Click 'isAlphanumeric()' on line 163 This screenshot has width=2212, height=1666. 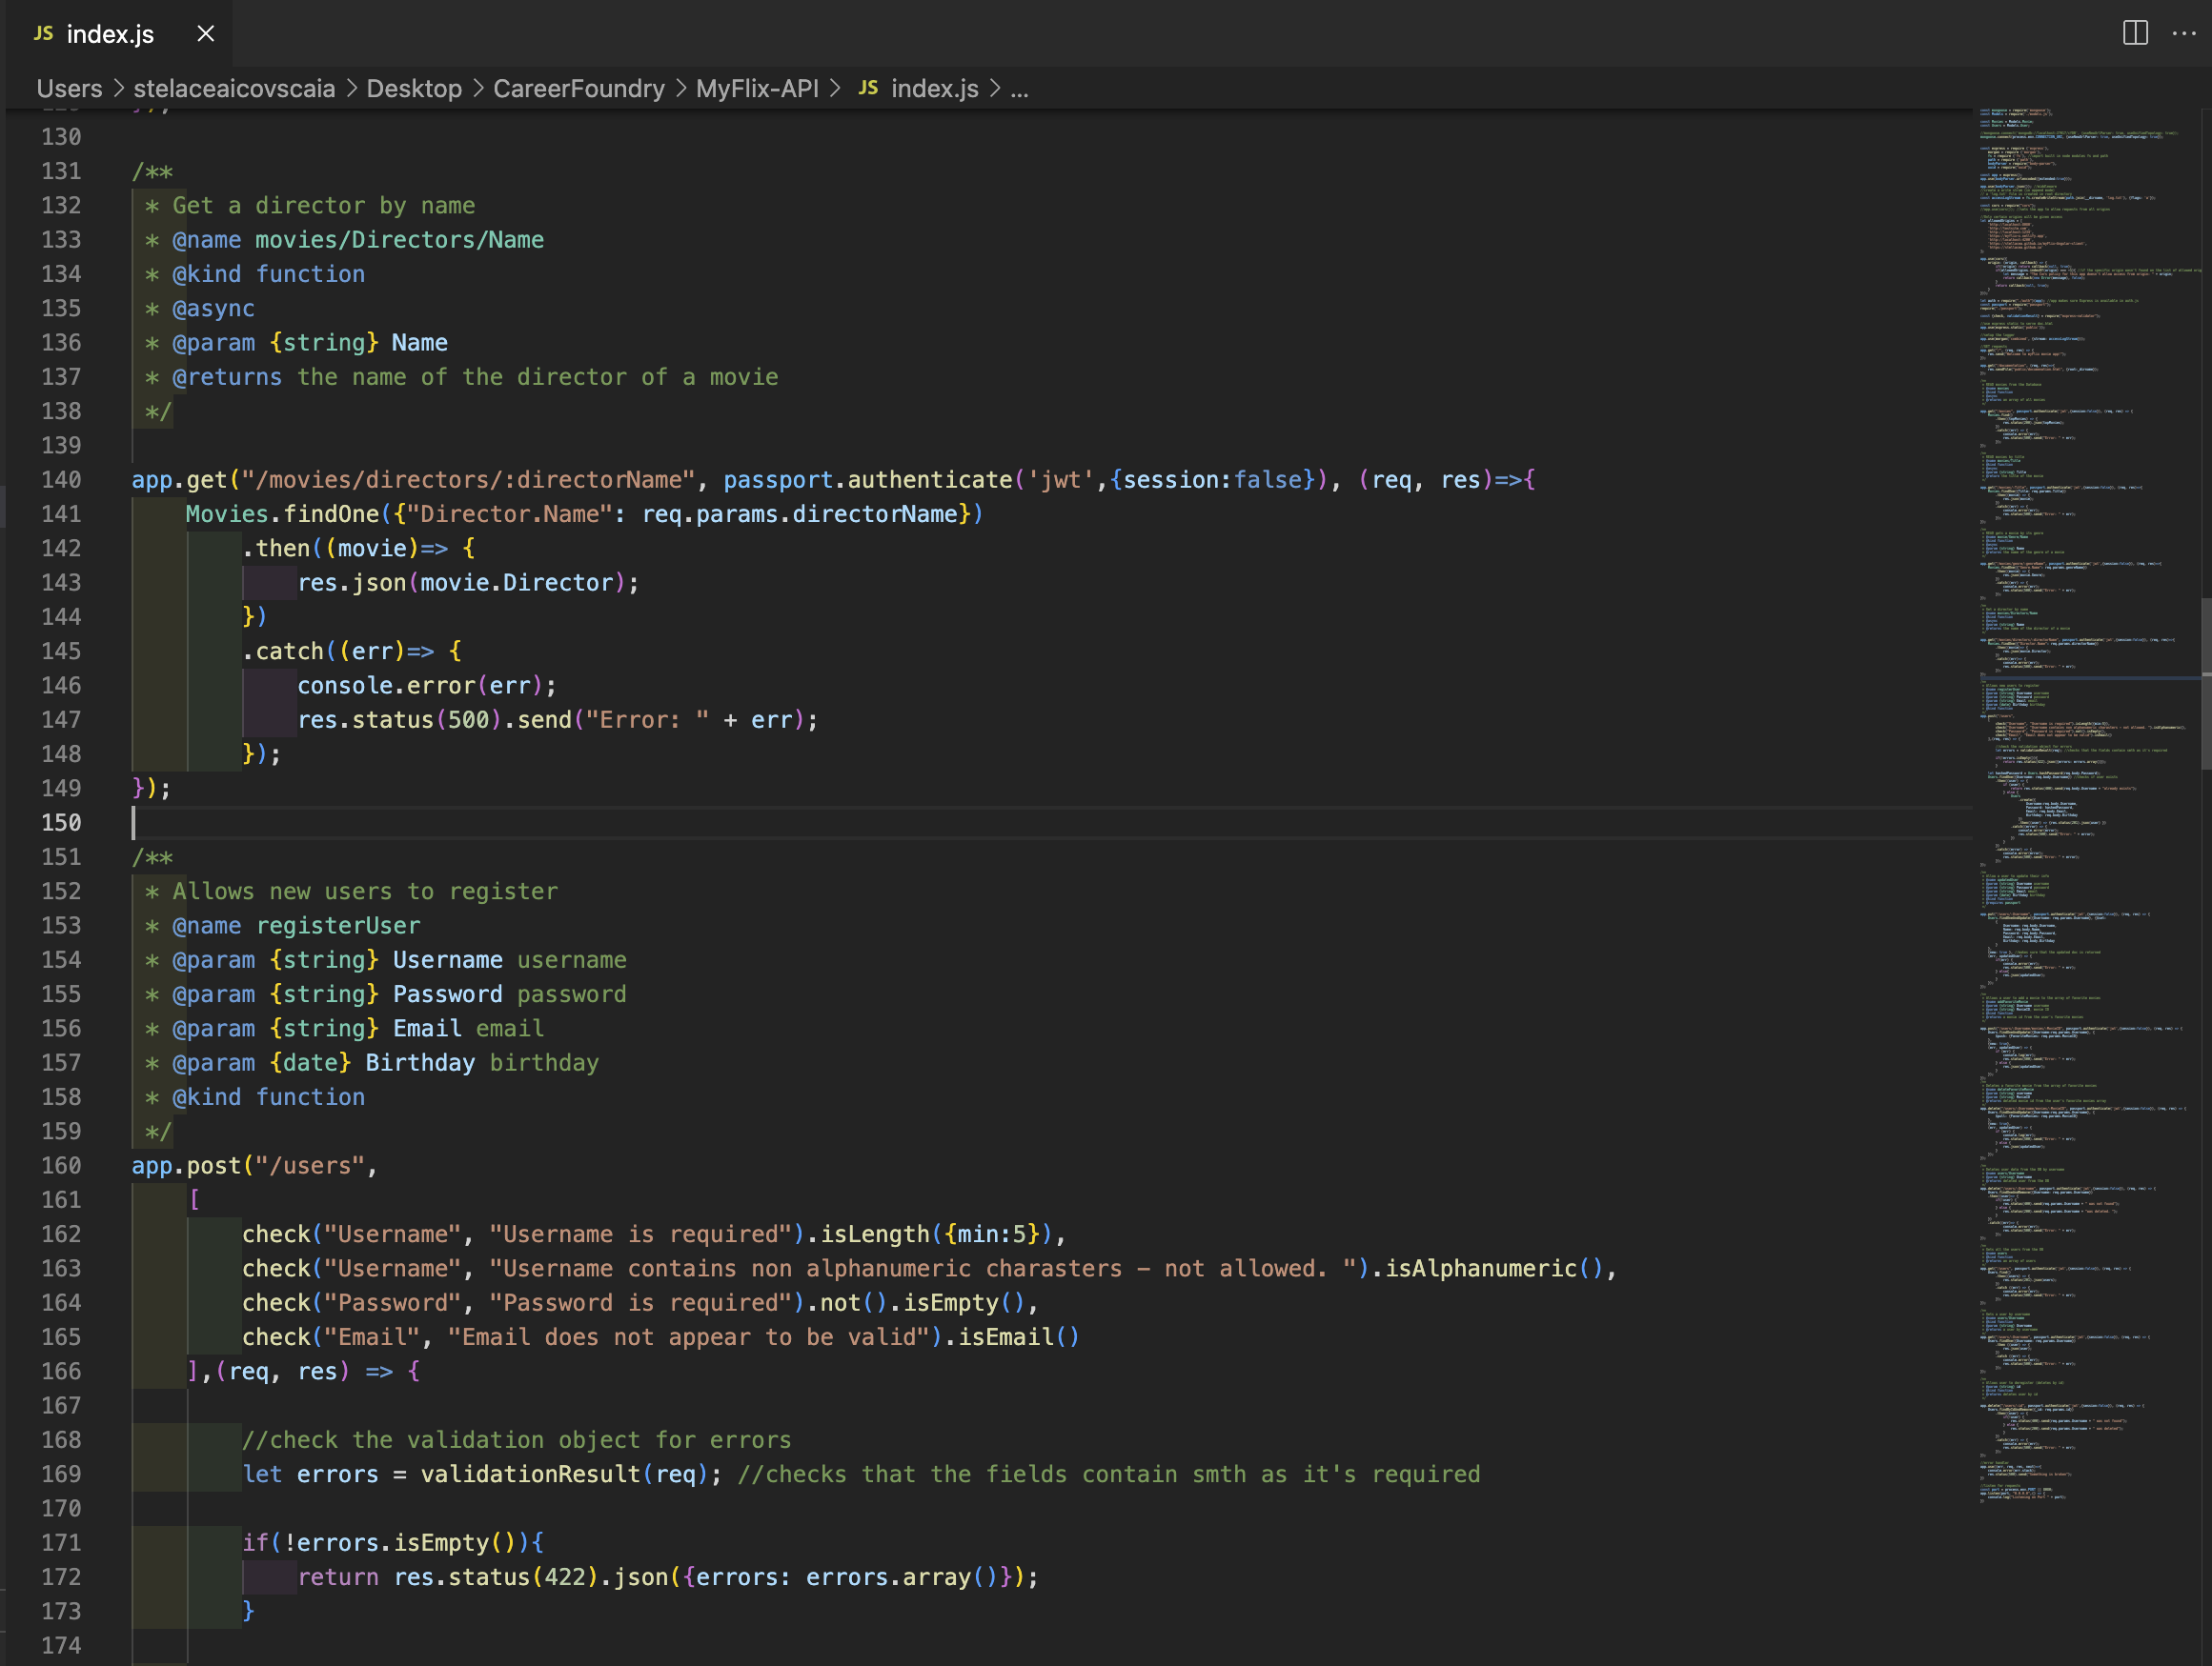coord(1495,1268)
